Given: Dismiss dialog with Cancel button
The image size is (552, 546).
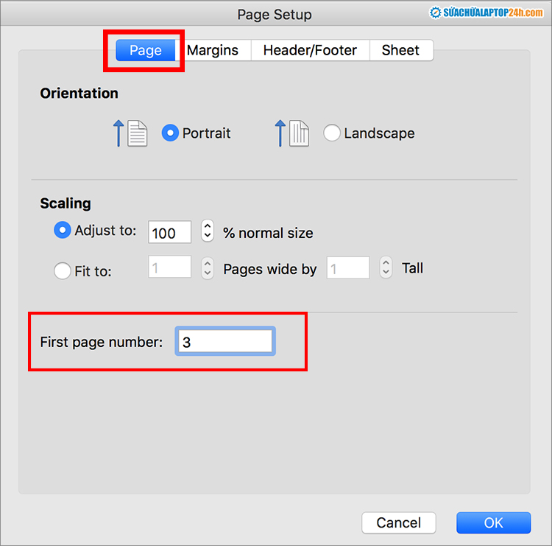Looking at the screenshot, I should click(x=398, y=522).
